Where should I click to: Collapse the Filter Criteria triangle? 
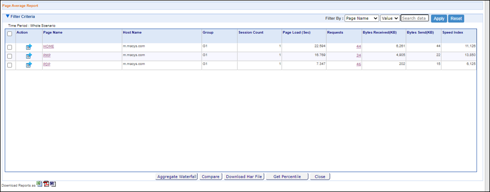pos(8,16)
